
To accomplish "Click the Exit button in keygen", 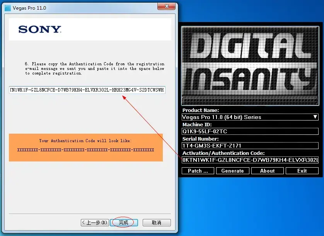I will [302, 171].
